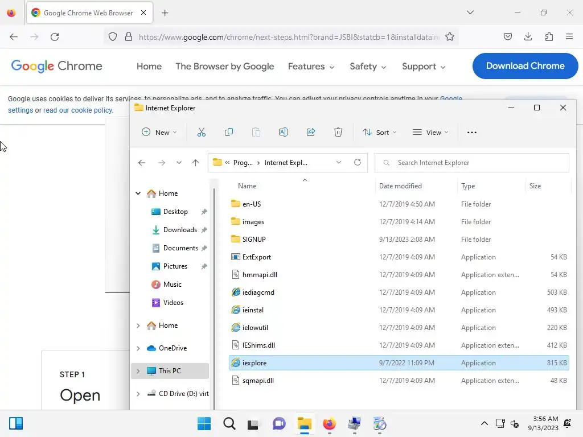The width and height of the screenshot is (583, 437).
Task: Select Pictures in the navigation pane
Action: coord(175,266)
